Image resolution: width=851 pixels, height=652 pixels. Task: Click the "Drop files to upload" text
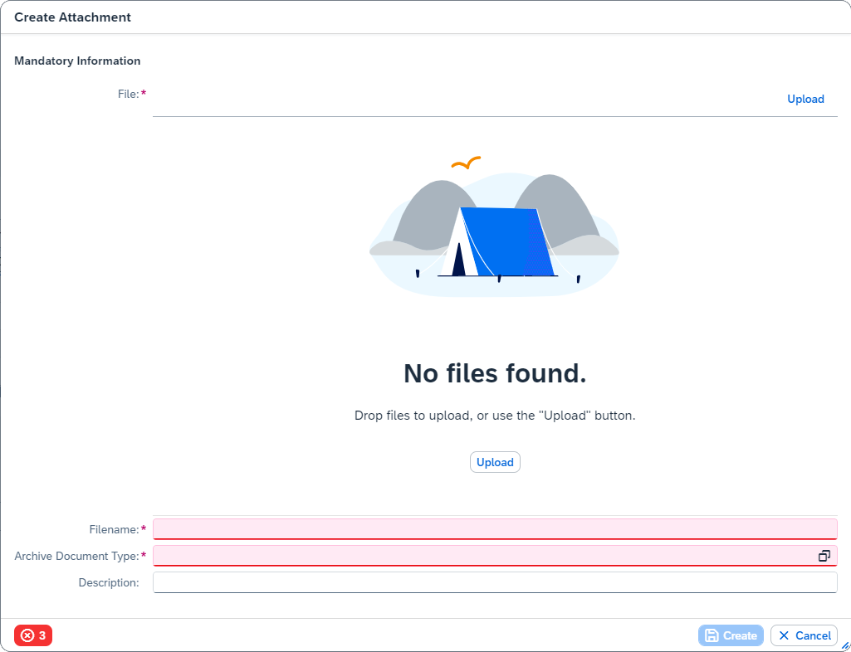coord(495,416)
